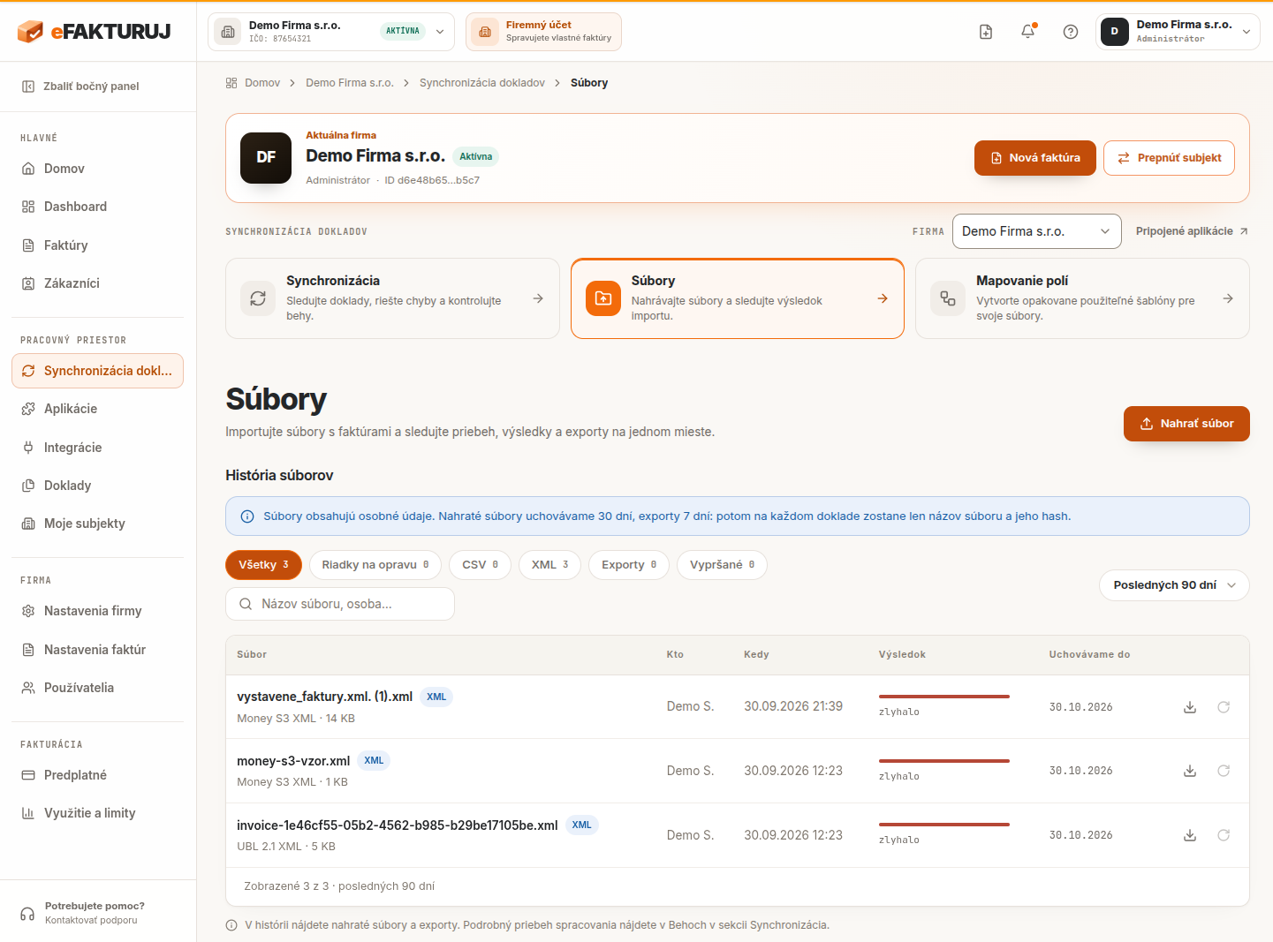Click Prepnúť subjekt button

[x=1169, y=158]
